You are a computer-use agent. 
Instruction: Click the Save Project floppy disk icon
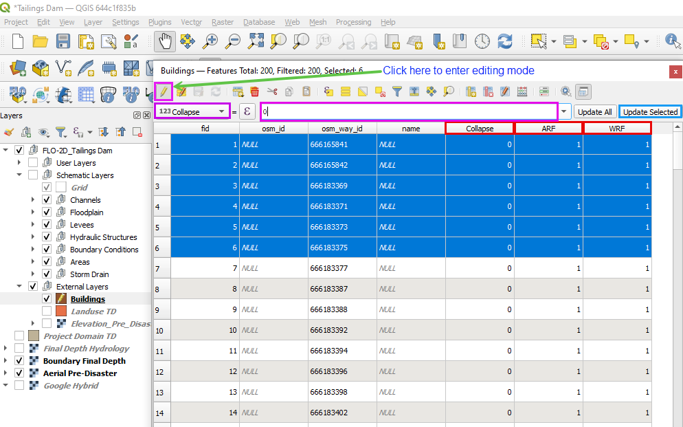coord(63,41)
